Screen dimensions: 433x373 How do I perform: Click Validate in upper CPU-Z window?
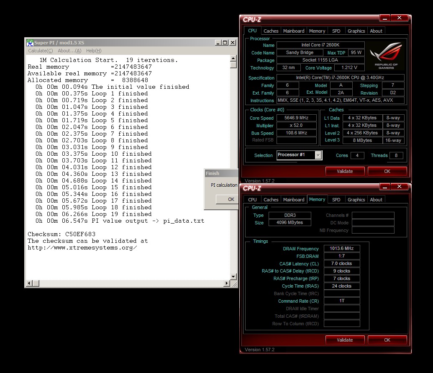tap(345, 171)
